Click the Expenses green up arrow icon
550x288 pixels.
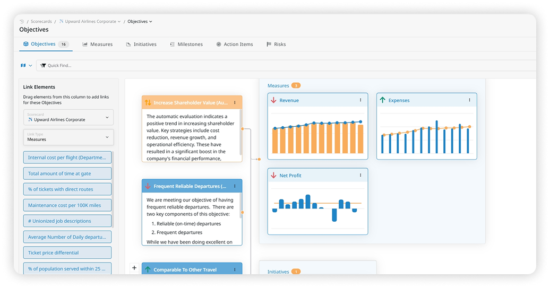[x=383, y=100]
